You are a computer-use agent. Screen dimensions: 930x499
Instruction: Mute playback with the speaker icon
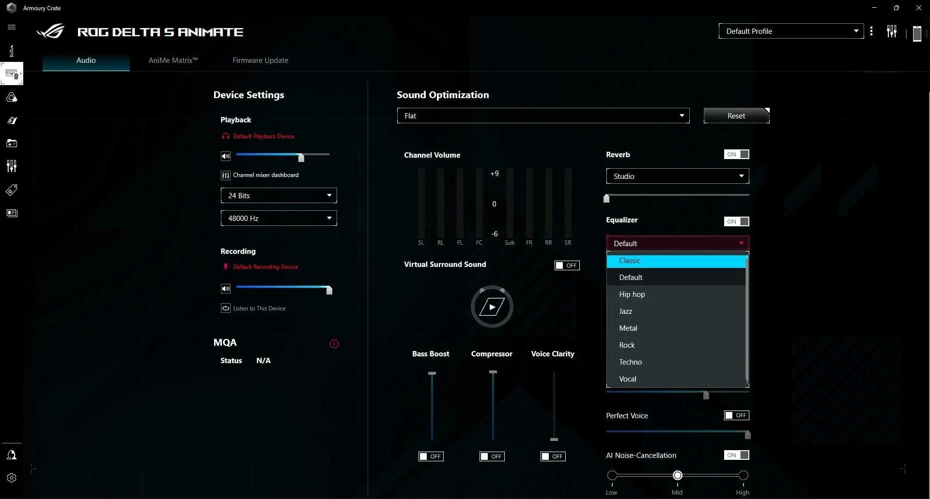point(226,156)
